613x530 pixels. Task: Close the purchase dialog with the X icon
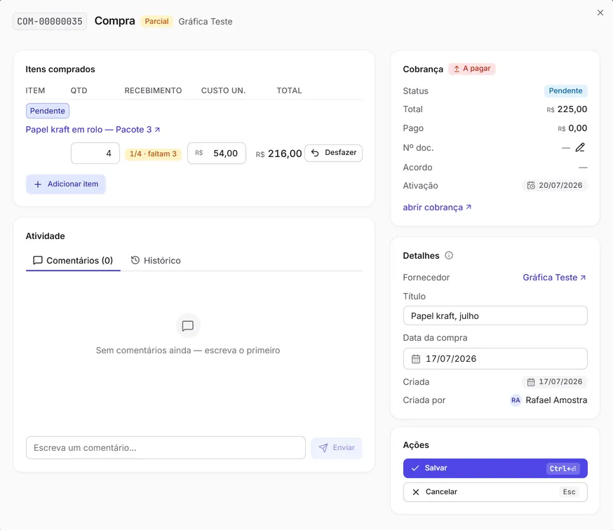[x=600, y=13]
